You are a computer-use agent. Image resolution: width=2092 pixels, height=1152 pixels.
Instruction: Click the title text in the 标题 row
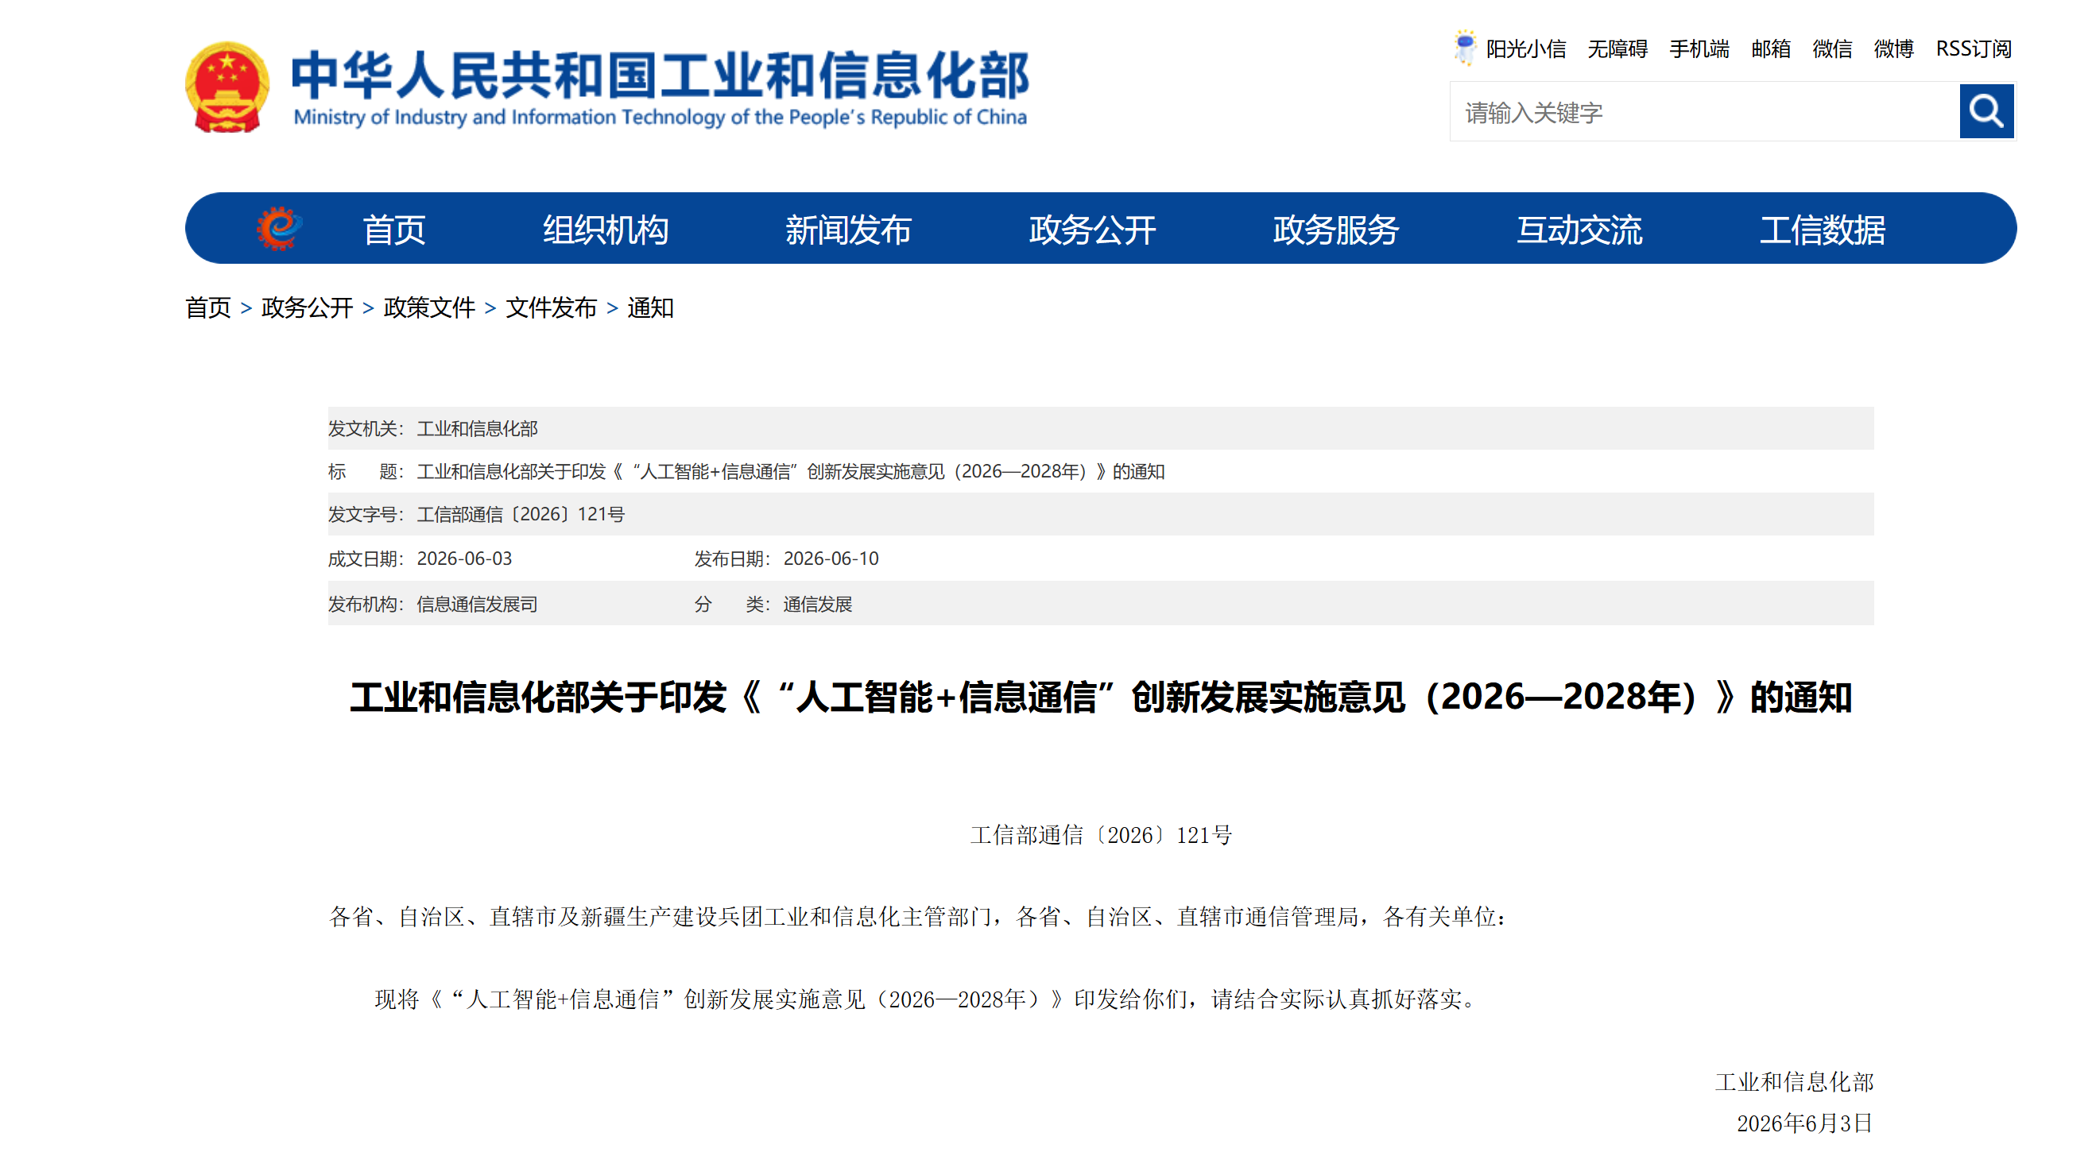point(790,471)
